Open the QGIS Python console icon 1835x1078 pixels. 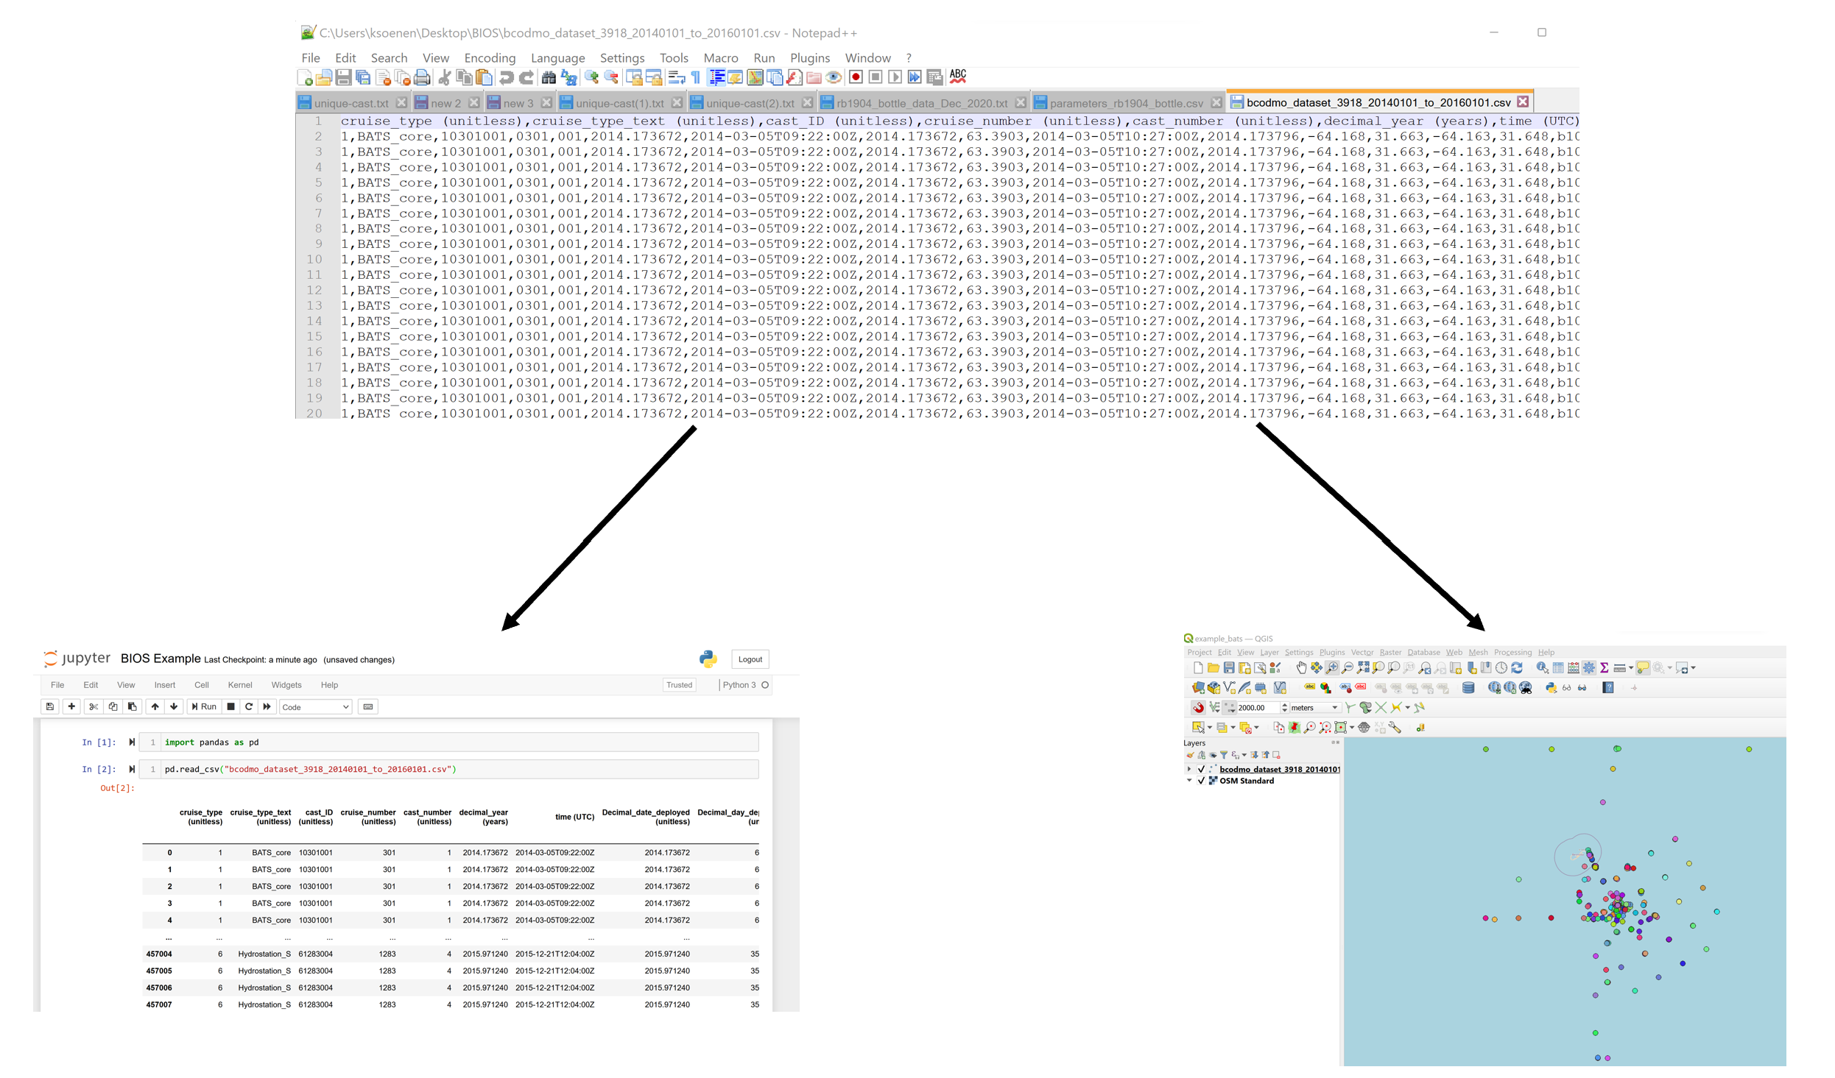[x=1551, y=688]
